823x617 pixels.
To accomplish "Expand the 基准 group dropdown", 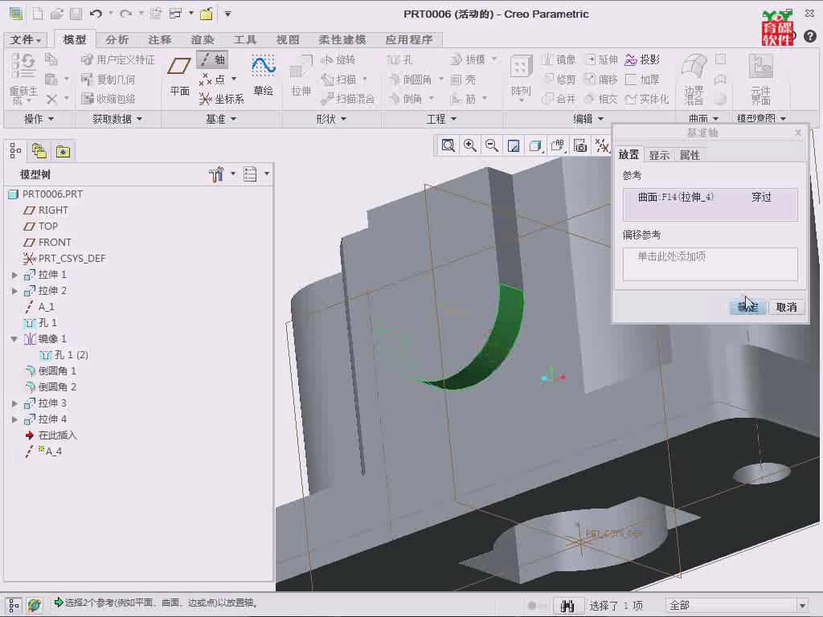I will (x=221, y=119).
